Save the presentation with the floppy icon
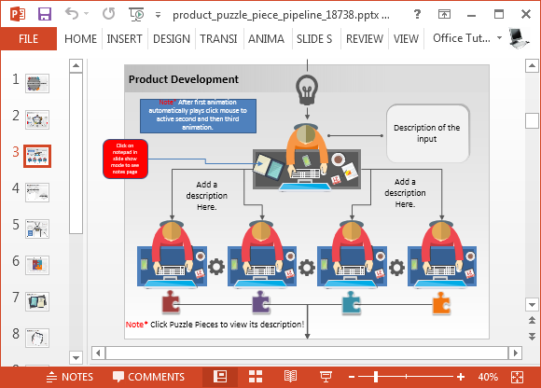Screen dimensions: 541x388 45,14
